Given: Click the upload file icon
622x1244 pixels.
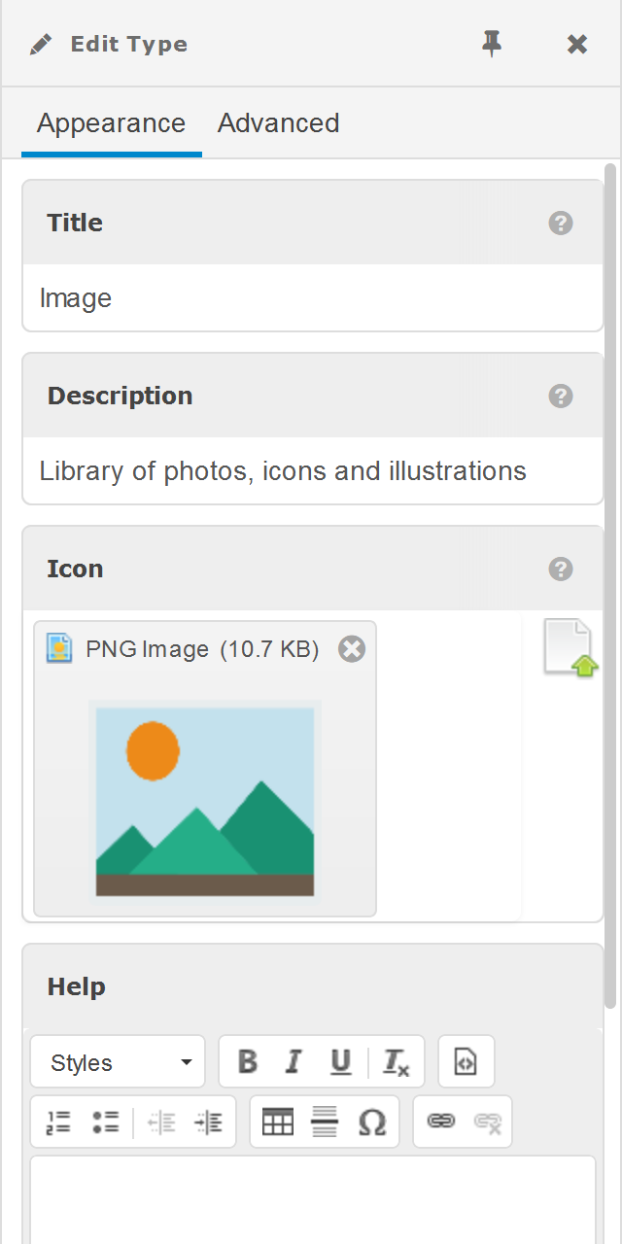Looking at the screenshot, I should pyautogui.click(x=570, y=648).
